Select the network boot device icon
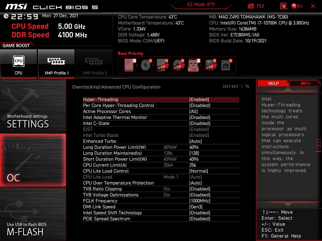Screen dimensions: 322x241 226,65
